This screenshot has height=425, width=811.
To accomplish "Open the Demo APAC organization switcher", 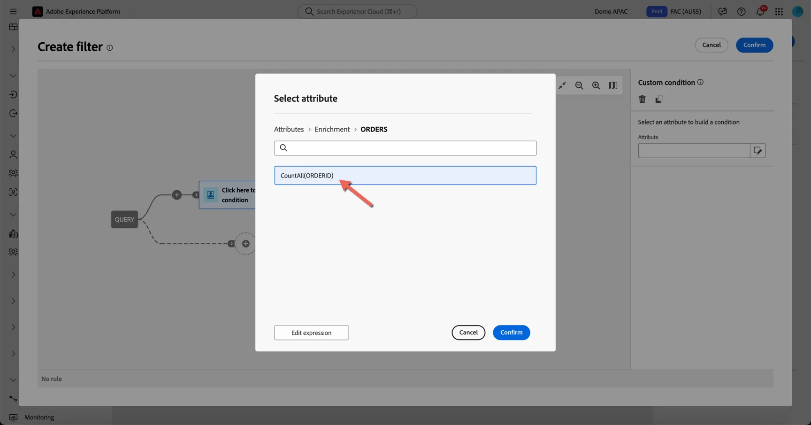I will [611, 11].
